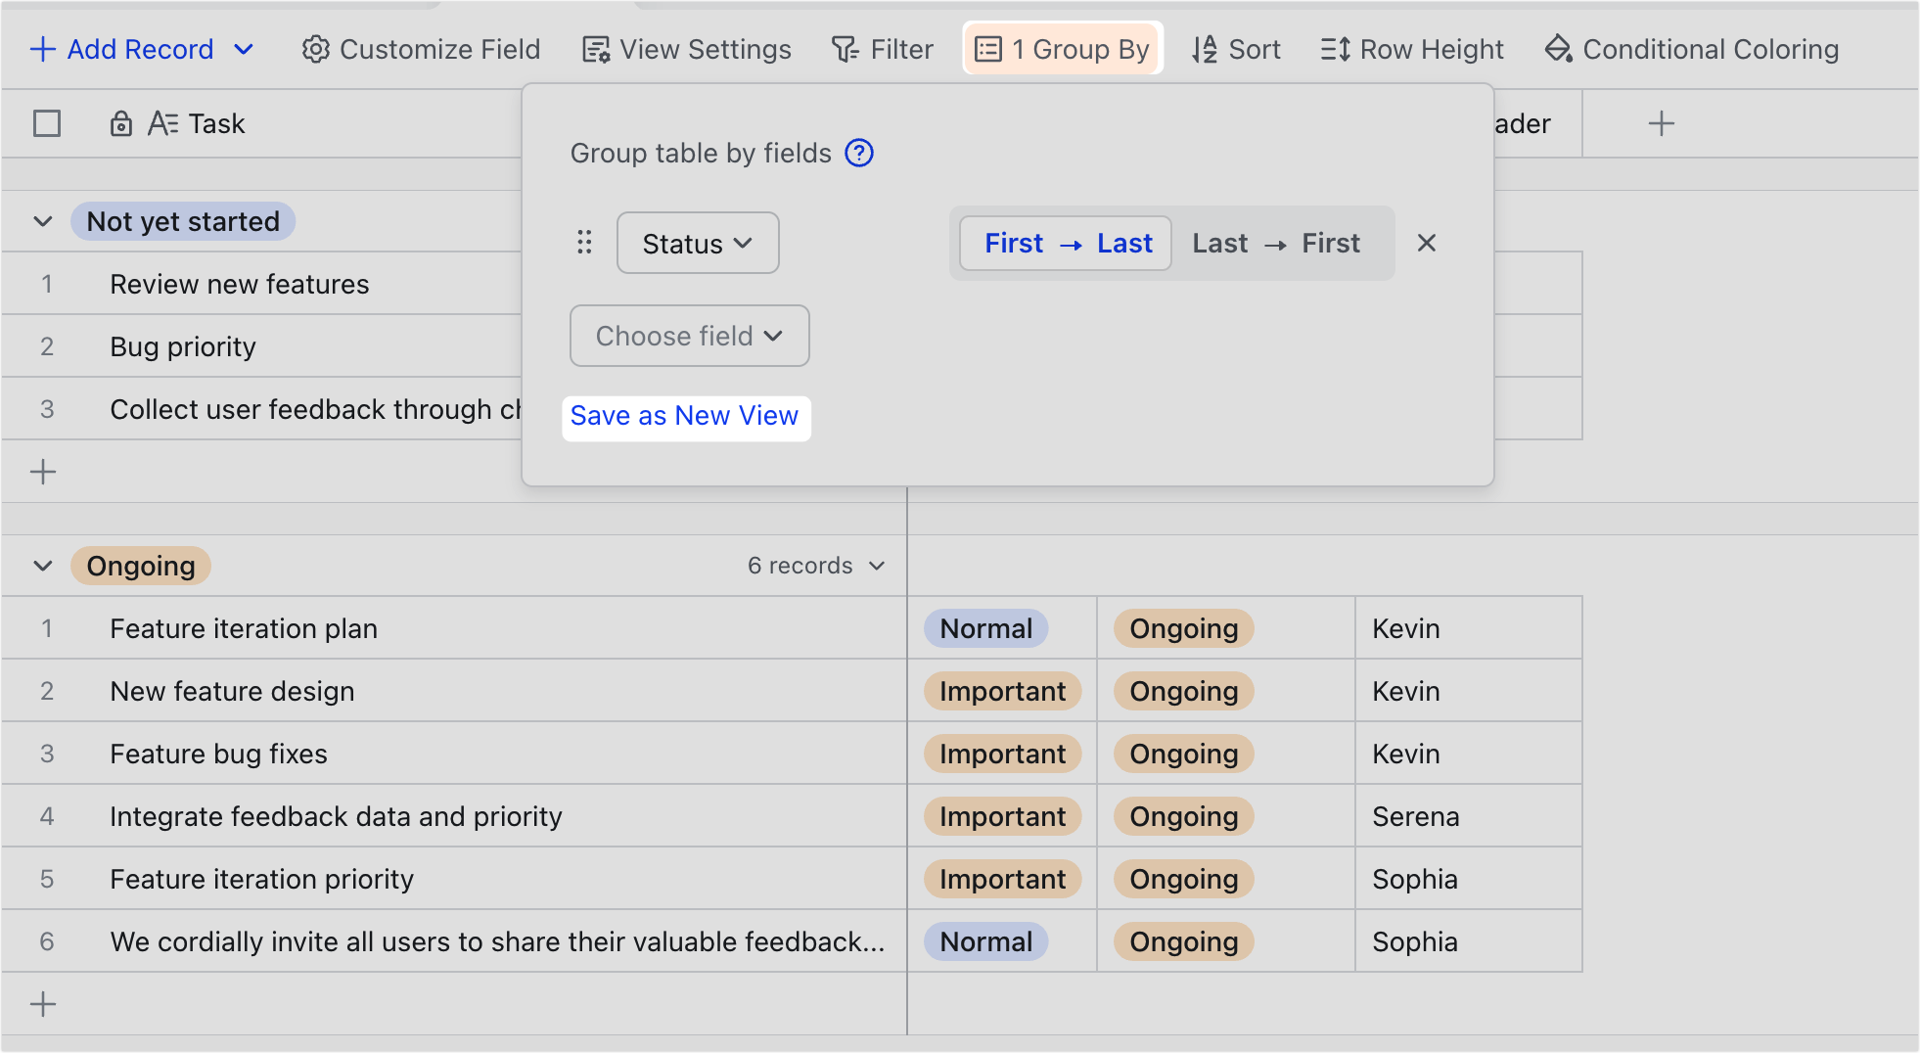Viewport: 1920px width, 1053px height.
Task: Click New feature design task
Action: click(x=232, y=691)
